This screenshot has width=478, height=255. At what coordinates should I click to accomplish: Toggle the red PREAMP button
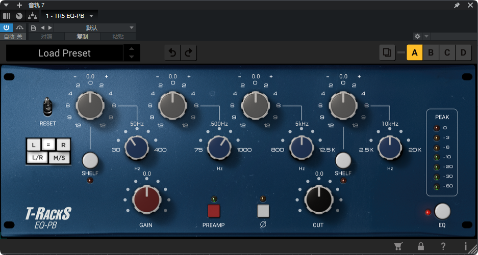[214, 211]
